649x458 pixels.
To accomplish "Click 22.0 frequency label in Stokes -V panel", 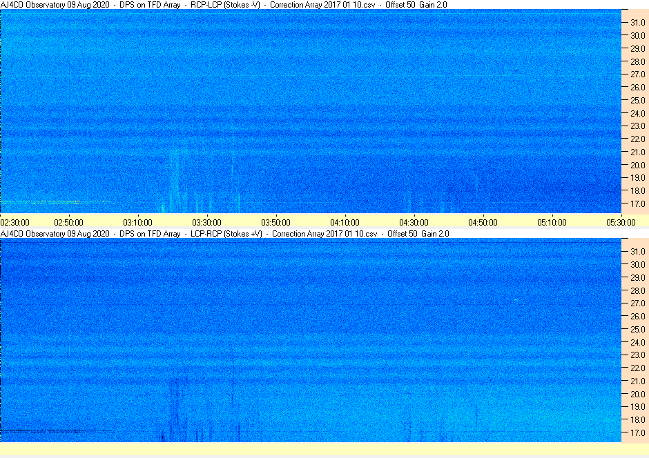I will [637, 139].
